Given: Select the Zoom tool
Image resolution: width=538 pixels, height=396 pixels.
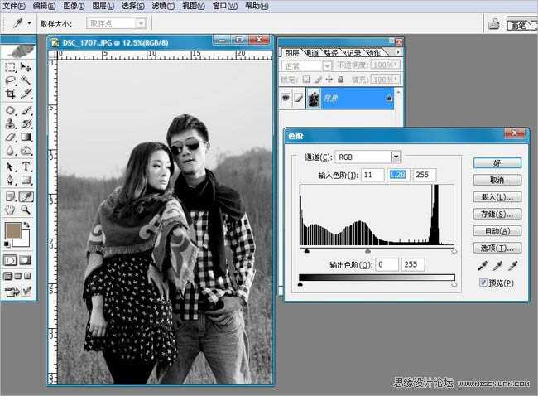Looking at the screenshot, I should [x=26, y=209].
